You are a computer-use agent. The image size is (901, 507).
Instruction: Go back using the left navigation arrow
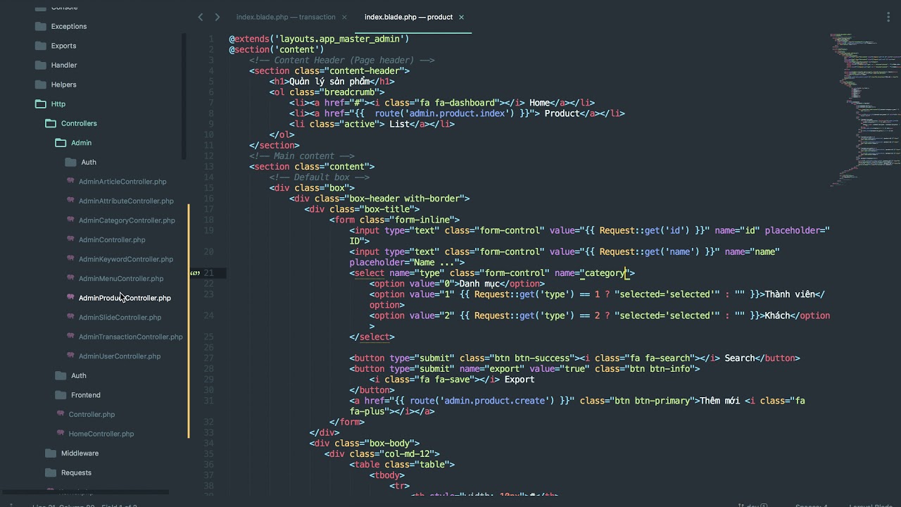201,17
